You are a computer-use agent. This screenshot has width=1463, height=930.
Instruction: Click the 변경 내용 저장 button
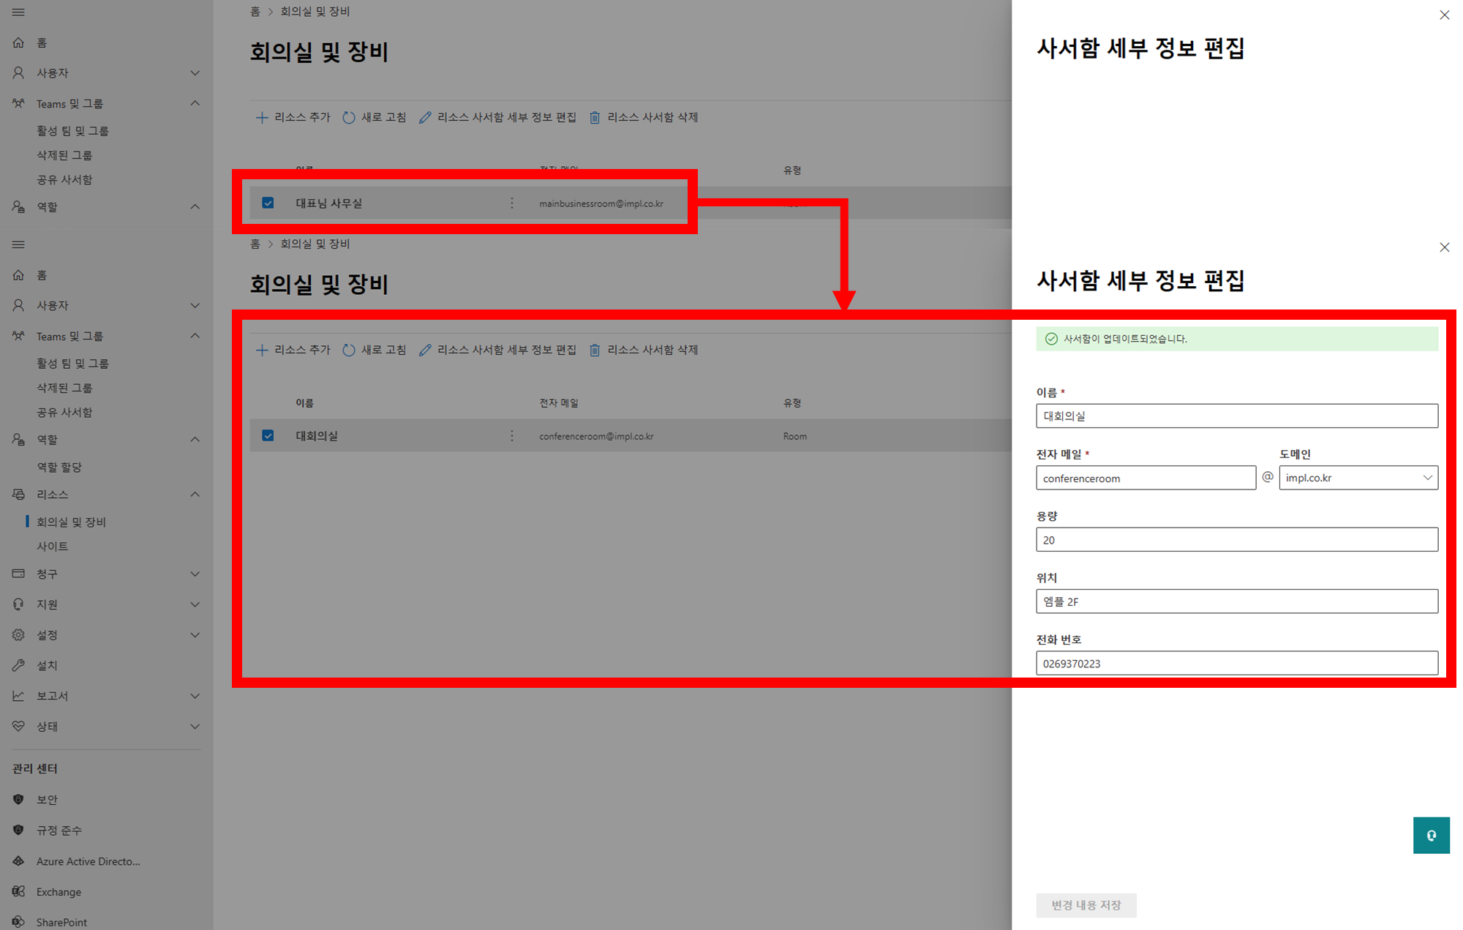click(x=1086, y=905)
